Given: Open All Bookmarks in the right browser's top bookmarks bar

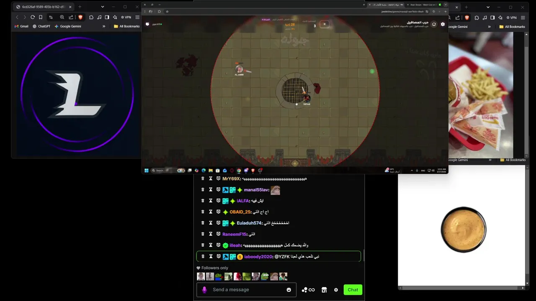Looking at the screenshot, I should [x=512, y=26].
